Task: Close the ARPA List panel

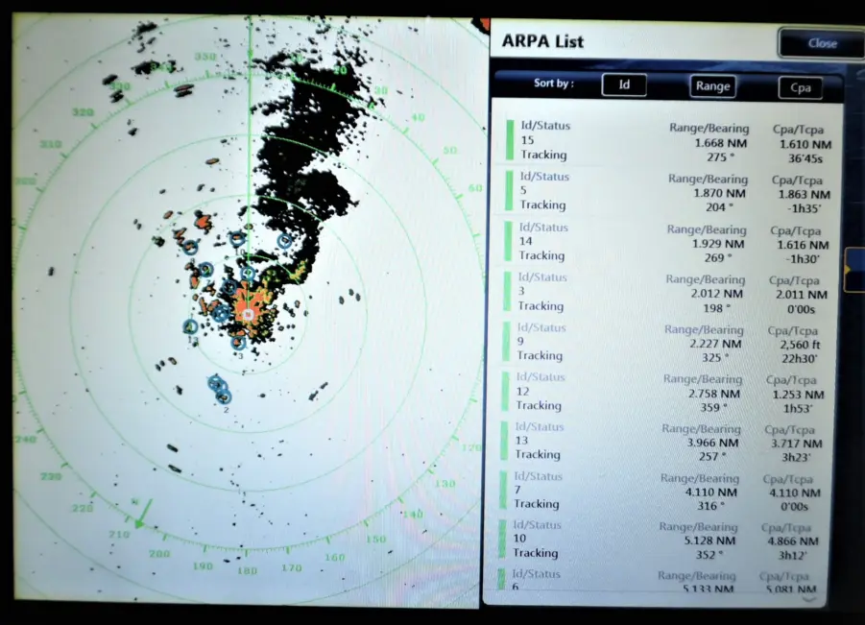Action: coord(822,43)
